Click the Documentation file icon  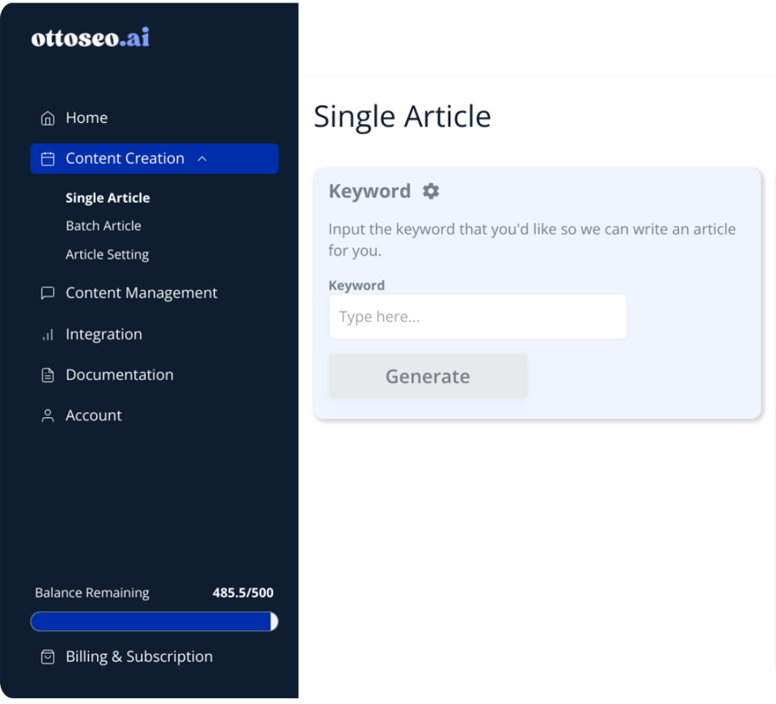[48, 375]
